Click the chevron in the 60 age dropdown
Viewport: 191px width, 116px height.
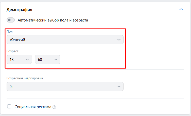(56, 59)
